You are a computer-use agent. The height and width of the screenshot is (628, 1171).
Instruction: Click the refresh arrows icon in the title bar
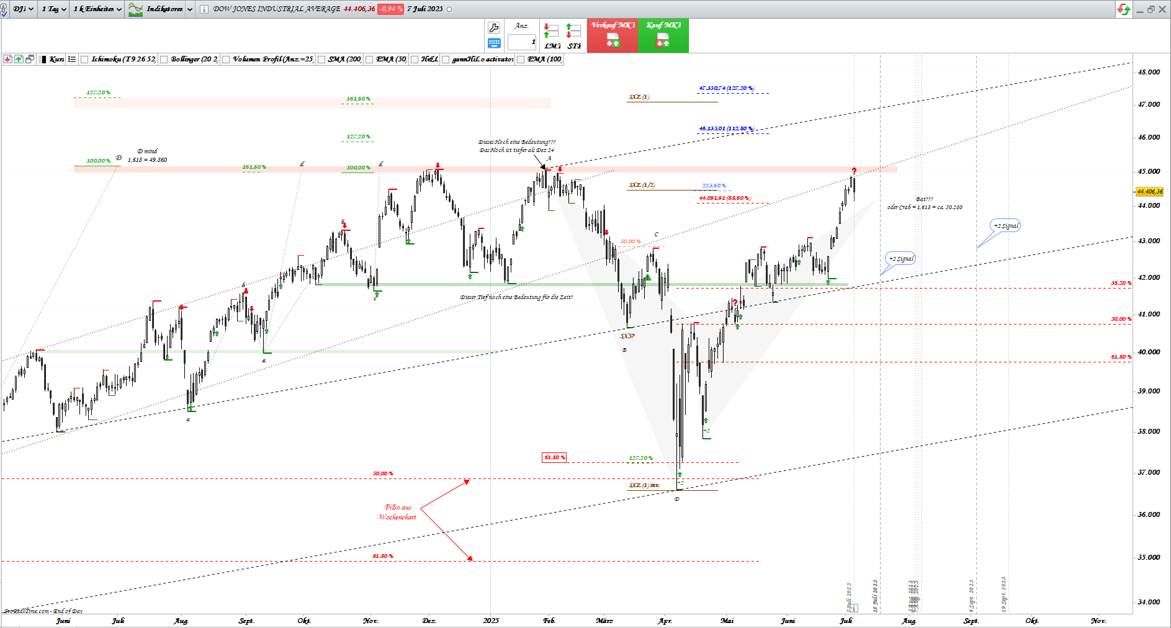click(x=1123, y=9)
